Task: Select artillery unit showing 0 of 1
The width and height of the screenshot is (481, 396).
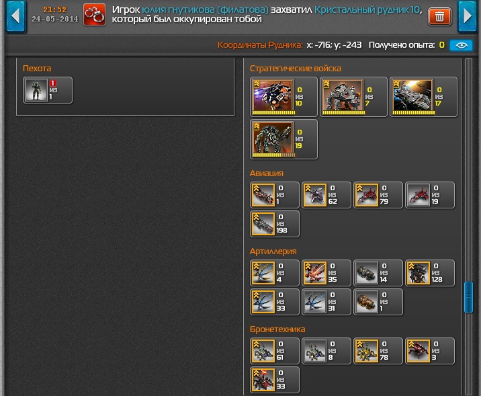Action: pos(378,302)
